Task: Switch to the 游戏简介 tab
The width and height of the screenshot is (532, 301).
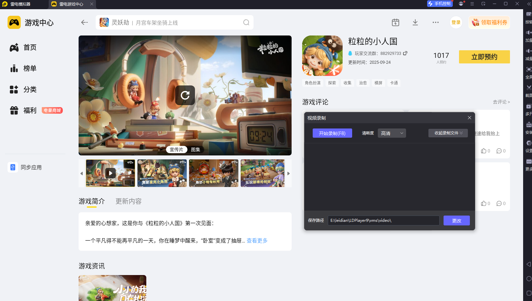Action: pyautogui.click(x=92, y=201)
